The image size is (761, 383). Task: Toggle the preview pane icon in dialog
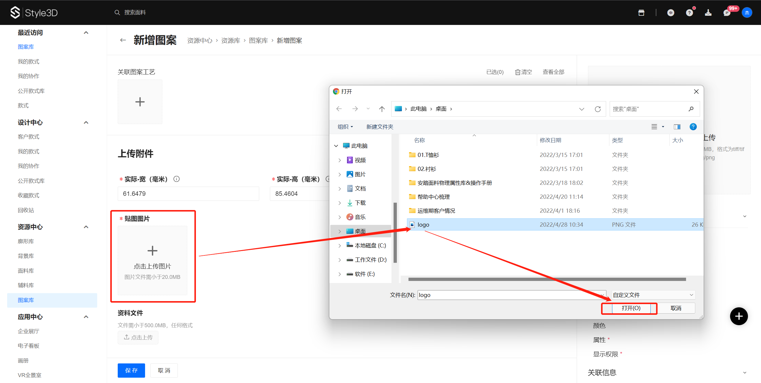[677, 127]
